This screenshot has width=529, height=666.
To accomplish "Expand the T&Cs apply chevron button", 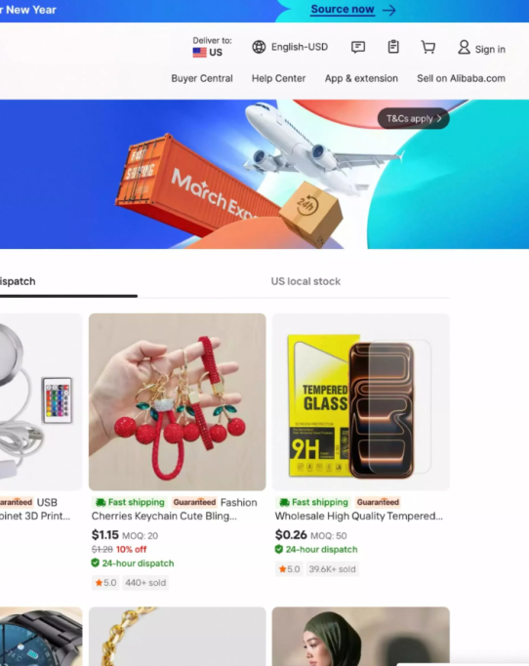I will pos(413,118).
